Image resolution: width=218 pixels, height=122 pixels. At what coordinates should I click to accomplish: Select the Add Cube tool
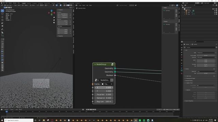tap(2, 36)
